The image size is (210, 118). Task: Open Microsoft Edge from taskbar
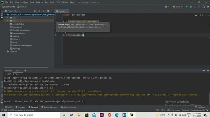[117, 115]
